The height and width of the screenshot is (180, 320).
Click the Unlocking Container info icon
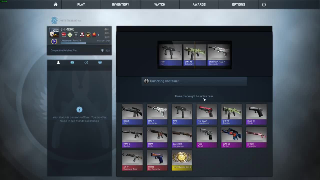point(146,81)
